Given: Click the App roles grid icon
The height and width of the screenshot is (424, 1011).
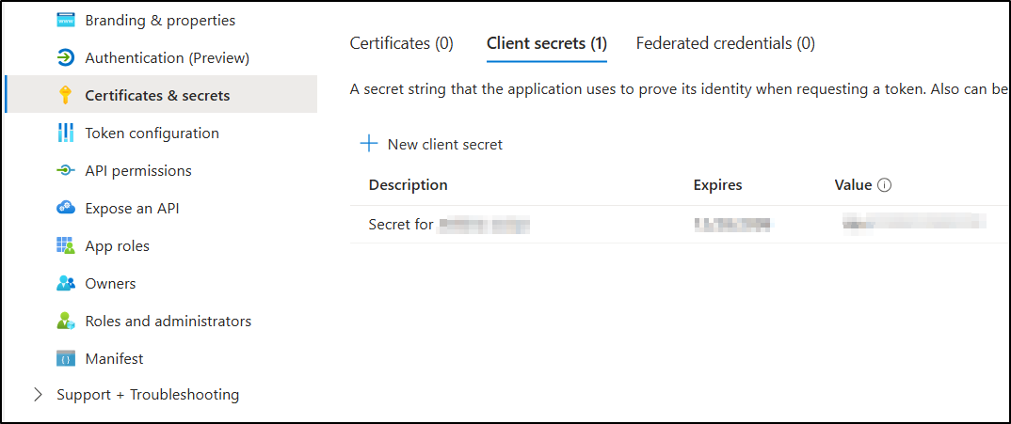Looking at the screenshot, I should coord(66,246).
